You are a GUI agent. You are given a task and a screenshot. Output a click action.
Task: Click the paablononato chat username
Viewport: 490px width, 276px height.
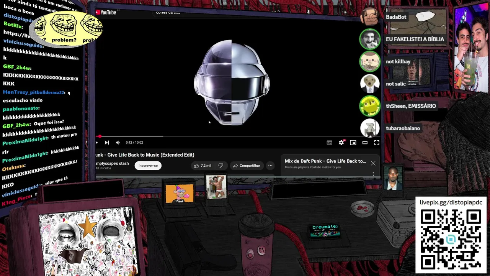pyautogui.click(x=21, y=108)
